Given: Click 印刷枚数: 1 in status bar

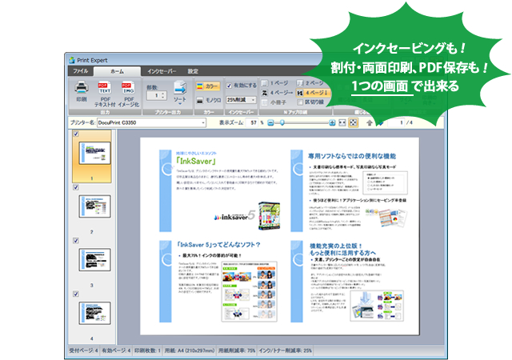Looking at the screenshot, I should 147,350.
